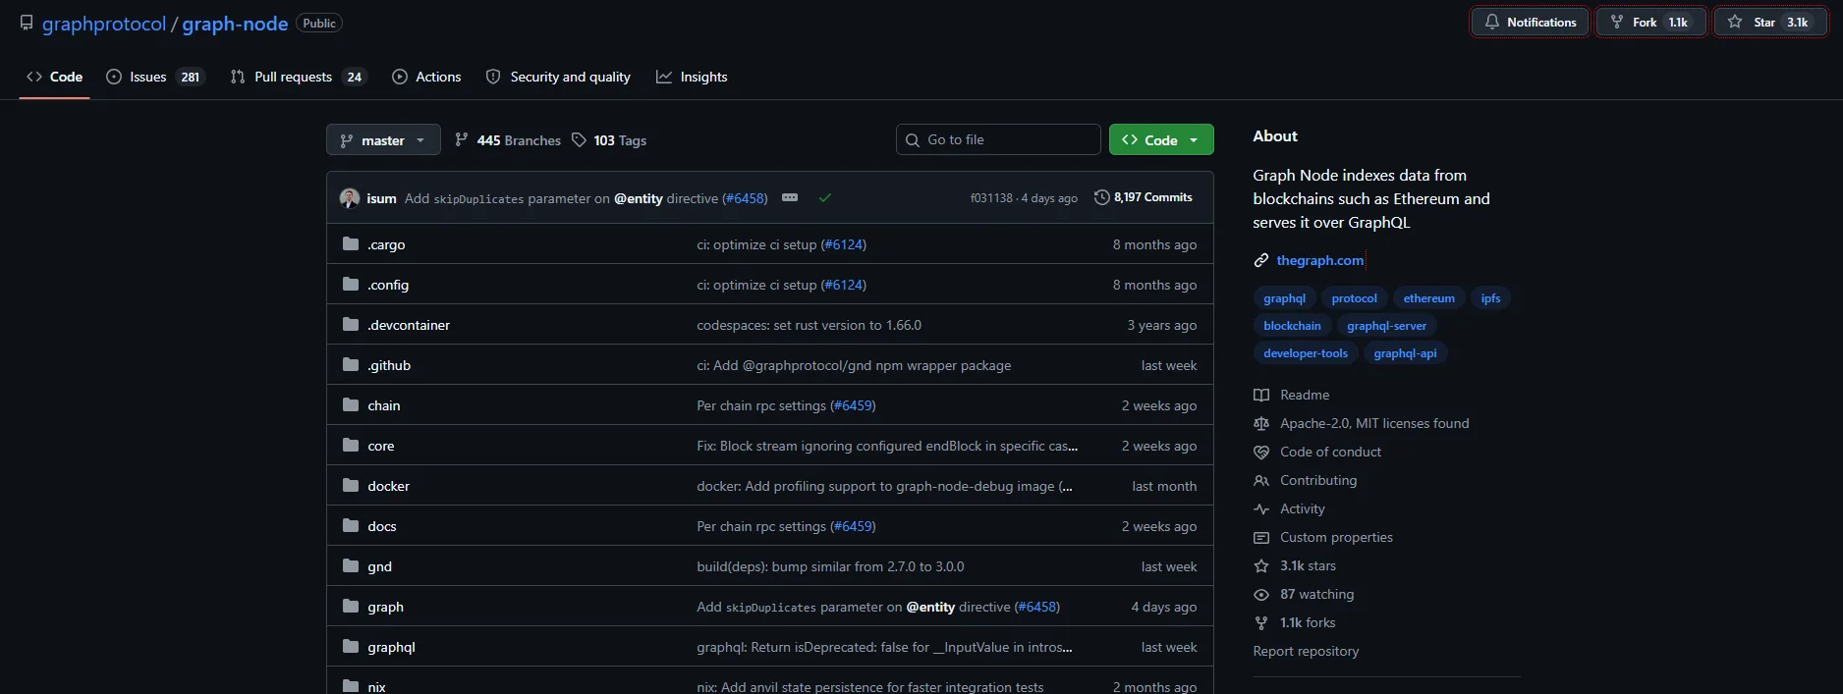Click the Notifications bell button
The height and width of the screenshot is (694, 1843).
point(1530,23)
